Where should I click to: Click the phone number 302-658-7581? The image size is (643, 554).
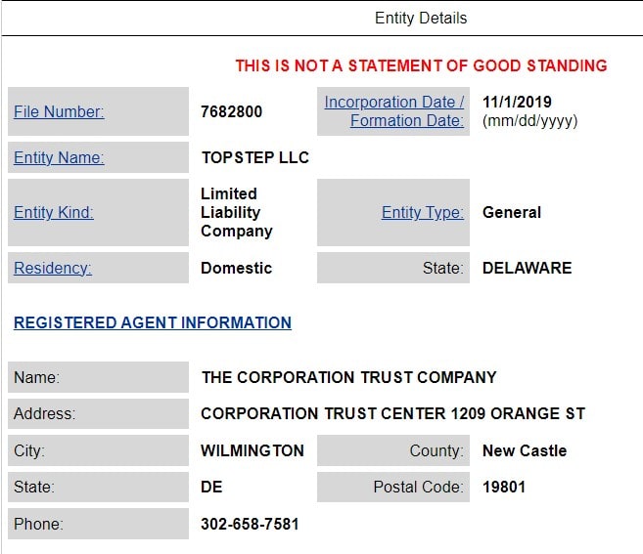250,524
